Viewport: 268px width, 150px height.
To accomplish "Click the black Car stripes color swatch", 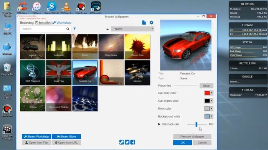I will (x=207, y=101).
